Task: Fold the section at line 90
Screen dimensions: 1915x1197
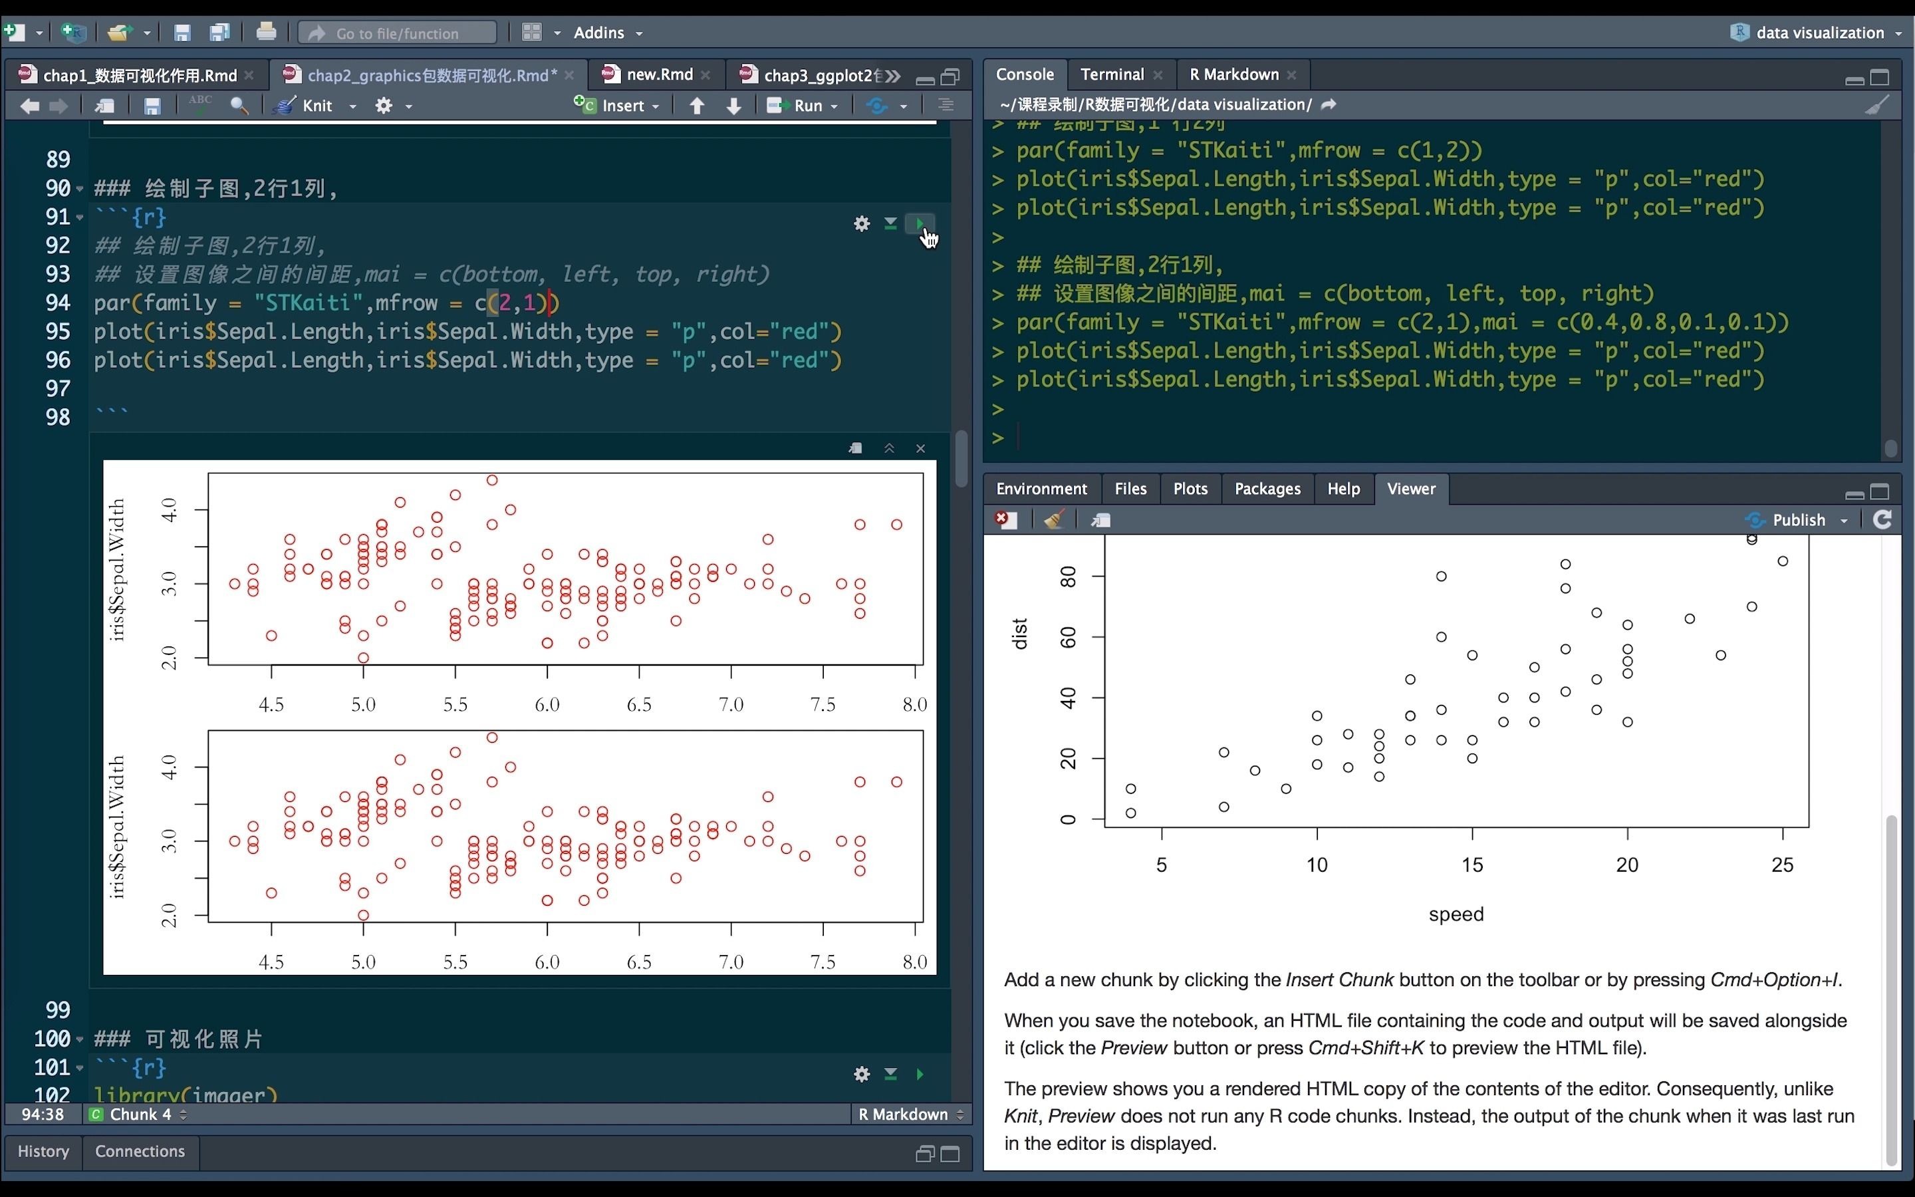Action: [x=80, y=190]
